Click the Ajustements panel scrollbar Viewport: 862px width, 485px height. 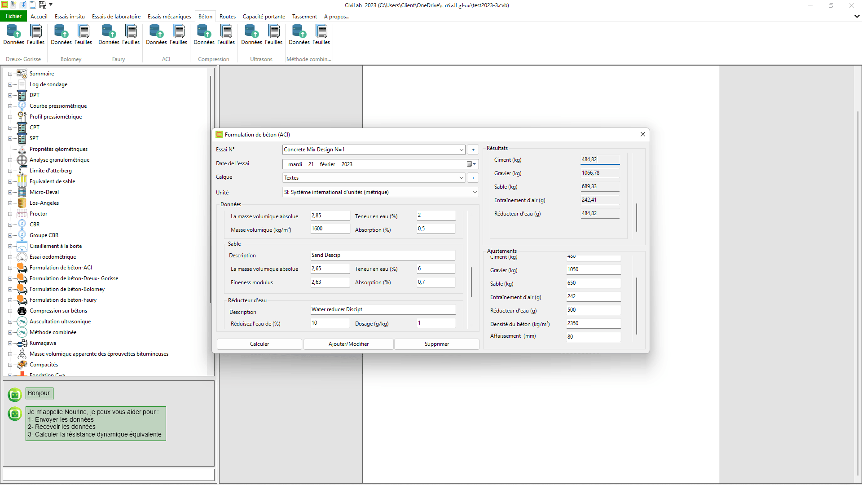pyautogui.click(x=637, y=306)
